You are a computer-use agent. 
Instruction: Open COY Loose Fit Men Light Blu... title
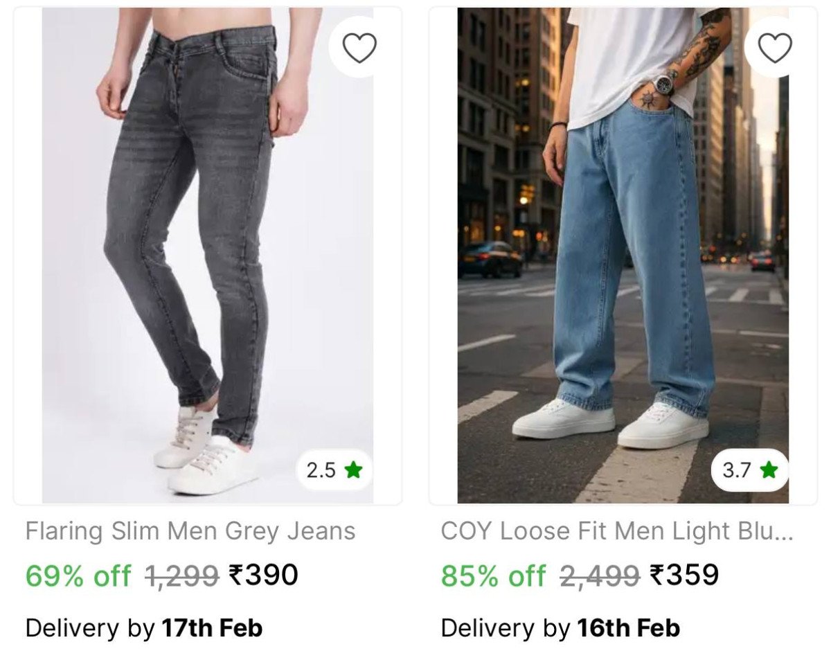pos(617,531)
